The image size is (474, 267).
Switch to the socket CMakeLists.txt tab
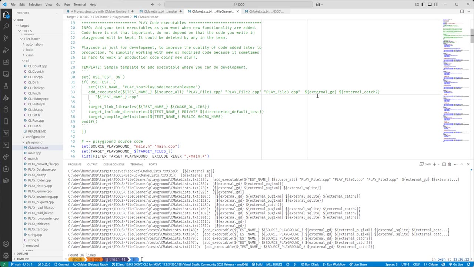pyautogui.click(x=161, y=11)
